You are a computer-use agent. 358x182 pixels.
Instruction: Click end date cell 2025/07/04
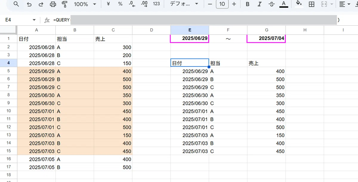[266, 38]
